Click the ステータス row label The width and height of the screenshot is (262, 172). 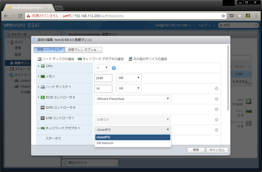tap(53, 138)
